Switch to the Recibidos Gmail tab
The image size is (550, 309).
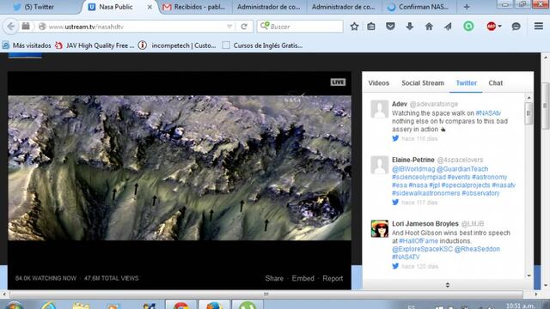(x=195, y=7)
